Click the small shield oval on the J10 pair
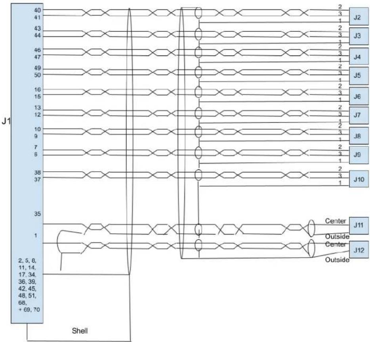Image resolution: width=370 pixels, height=342 pixels. 198,175
